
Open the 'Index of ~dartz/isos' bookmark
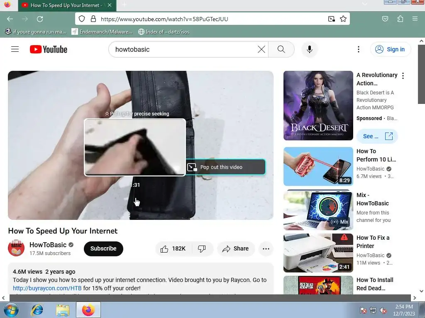[x=164, y=31]
